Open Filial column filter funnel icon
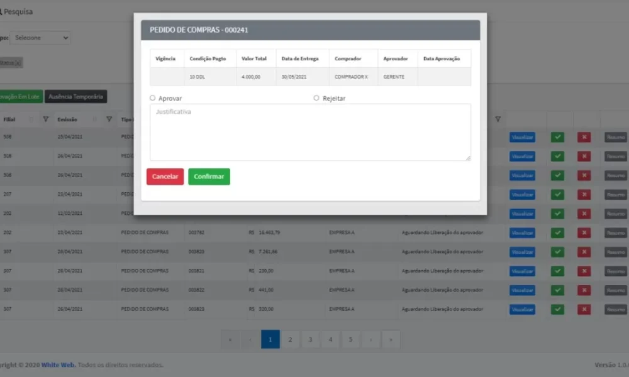This screenshot has width=629, height=377. click(x=46, y=119)
